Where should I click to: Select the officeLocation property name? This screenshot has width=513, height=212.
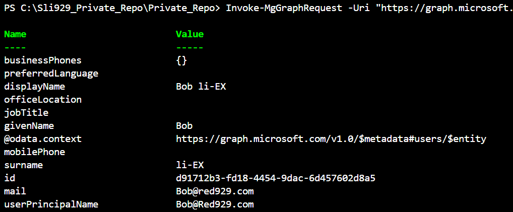click(43, 100)
